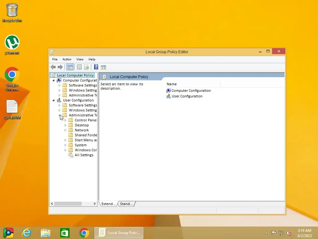The image size is (318, 239).
Task: Click the tree pane horizontal scrollbar thumb
Action: 68,204
